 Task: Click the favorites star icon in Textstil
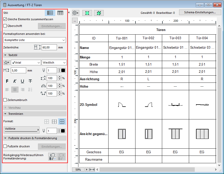(7, 63)
